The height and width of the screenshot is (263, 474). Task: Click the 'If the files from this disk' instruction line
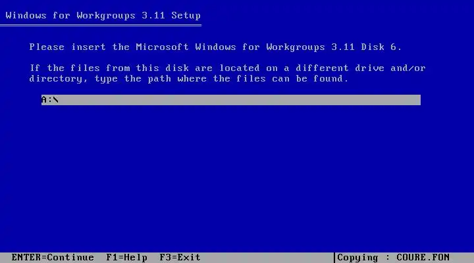pos(228,68)
